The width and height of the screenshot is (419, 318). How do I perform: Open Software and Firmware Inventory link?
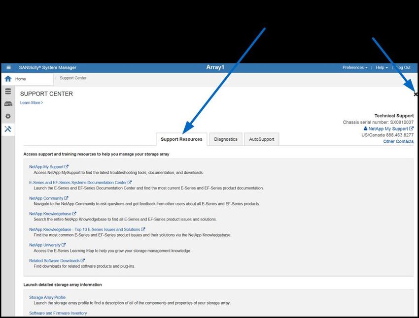[58, 313]
